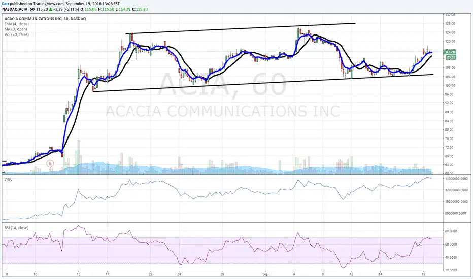
Task: Click the open value 'O:115.06'
Action: coord(88,9)
